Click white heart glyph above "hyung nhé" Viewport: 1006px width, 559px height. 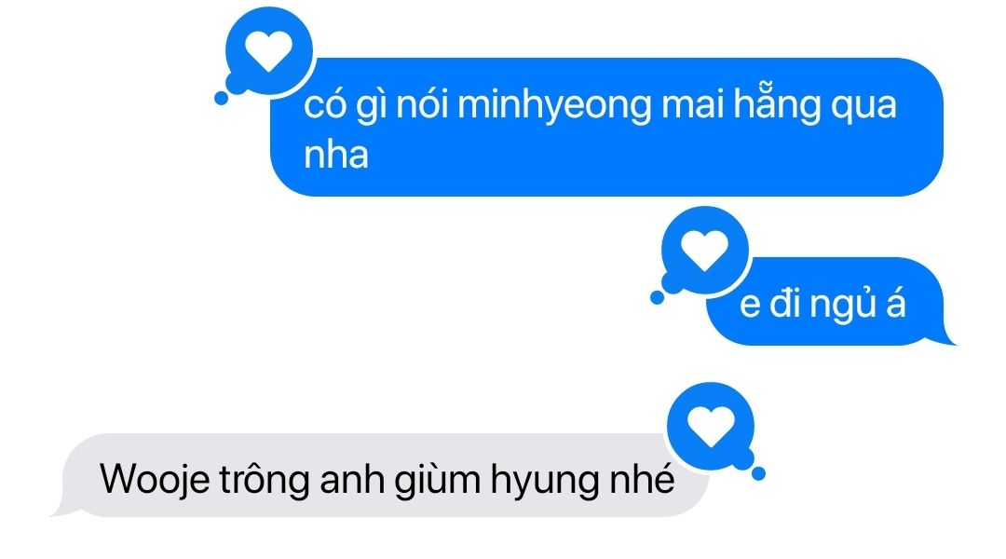(711, 427)
